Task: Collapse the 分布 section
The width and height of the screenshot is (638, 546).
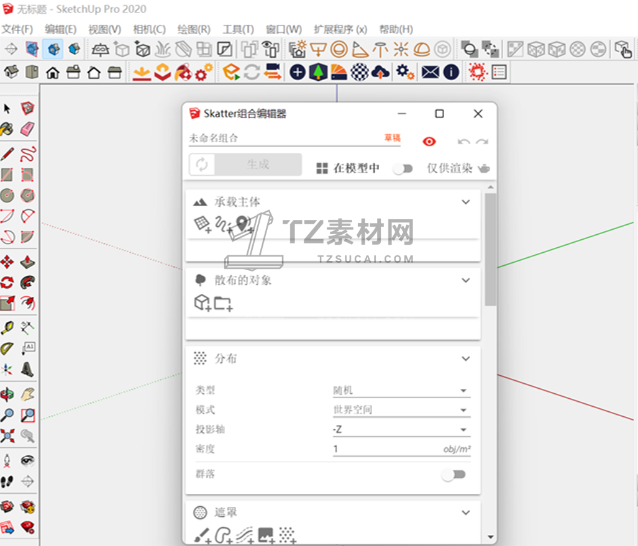Action: pyautogui.click(x=466, y=358)
